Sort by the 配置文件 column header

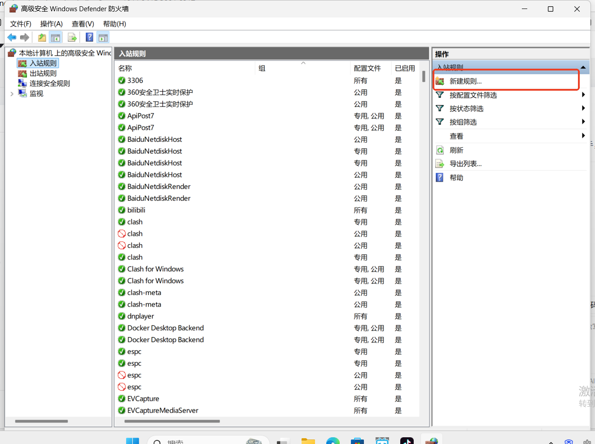tap(371, 68)
